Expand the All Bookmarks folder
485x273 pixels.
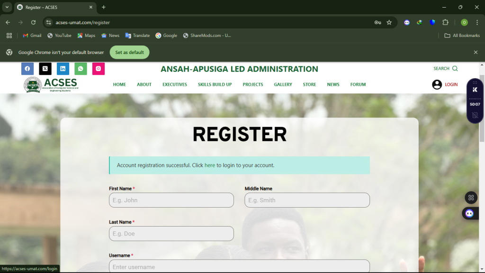click(x=462, y=36)
